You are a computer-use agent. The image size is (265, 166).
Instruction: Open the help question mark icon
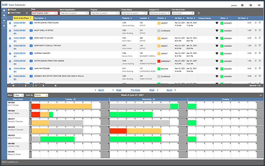click(x=251, y=5)
